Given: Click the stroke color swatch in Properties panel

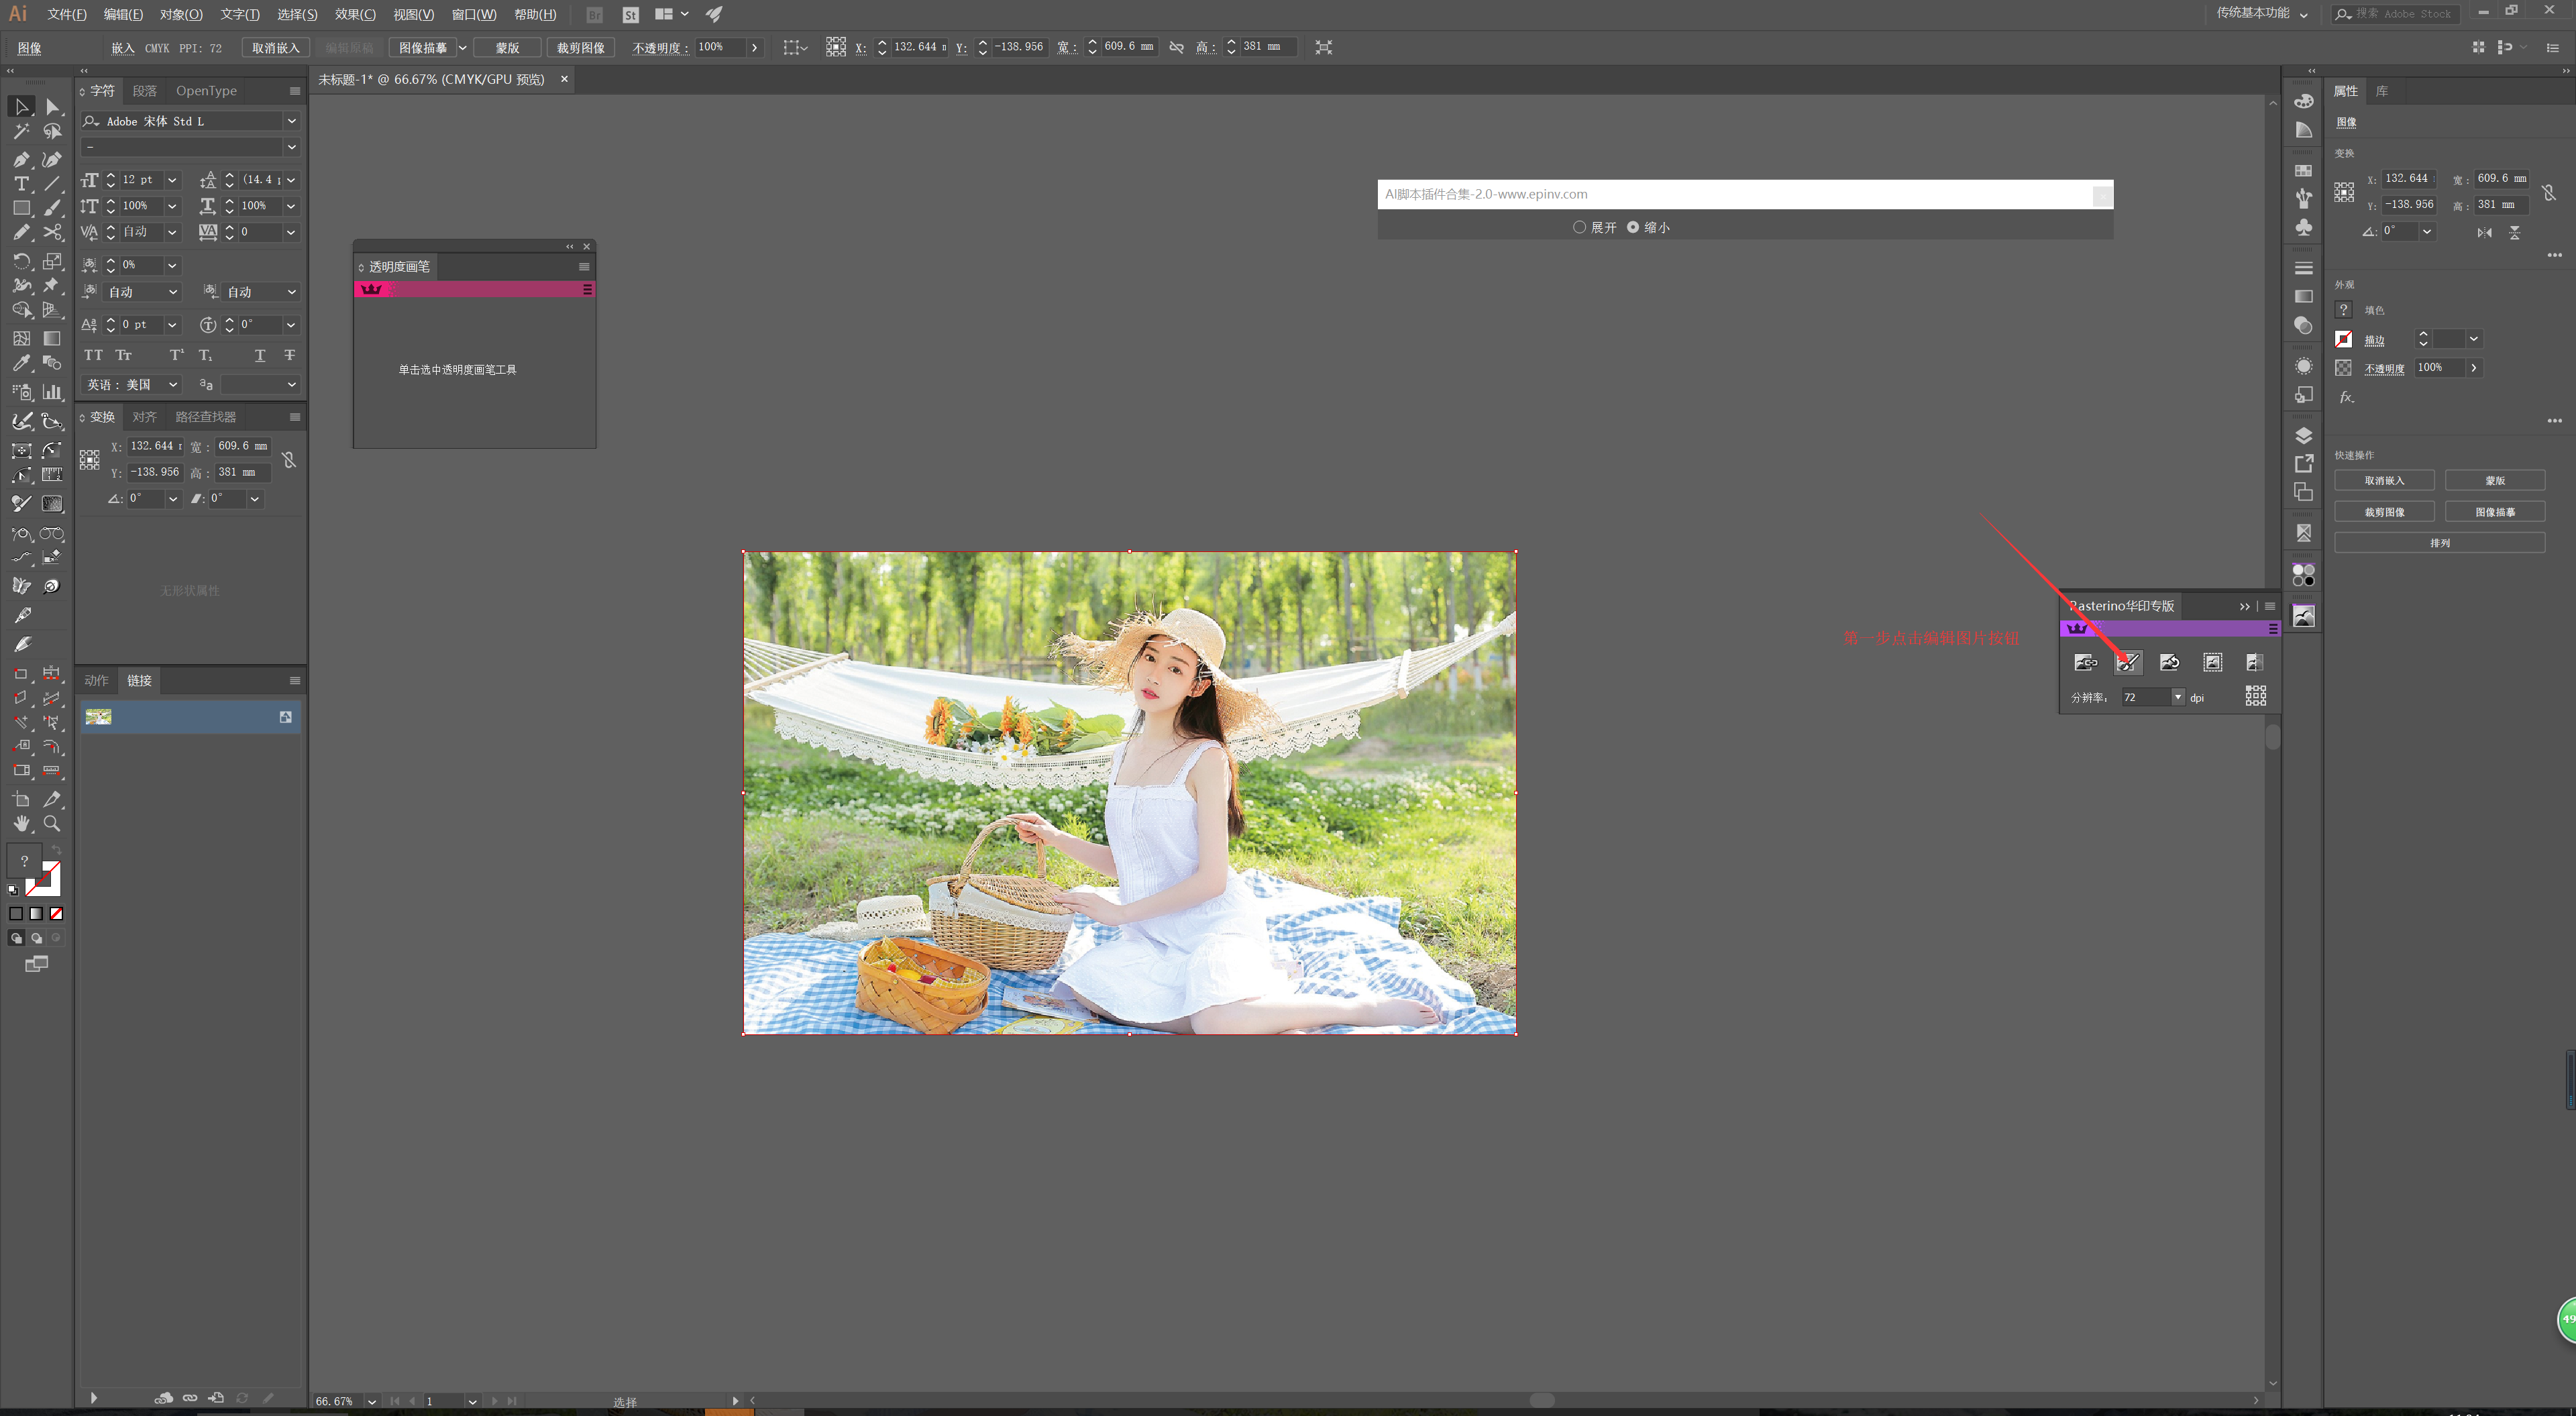Looking at the screenshot, I should point(2343,339).
